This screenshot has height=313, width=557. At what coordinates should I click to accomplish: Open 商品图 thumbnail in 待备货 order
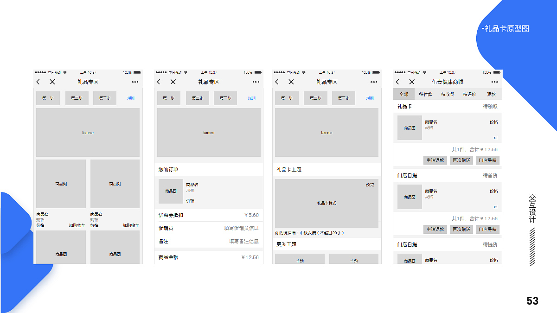tap(410, 197)
